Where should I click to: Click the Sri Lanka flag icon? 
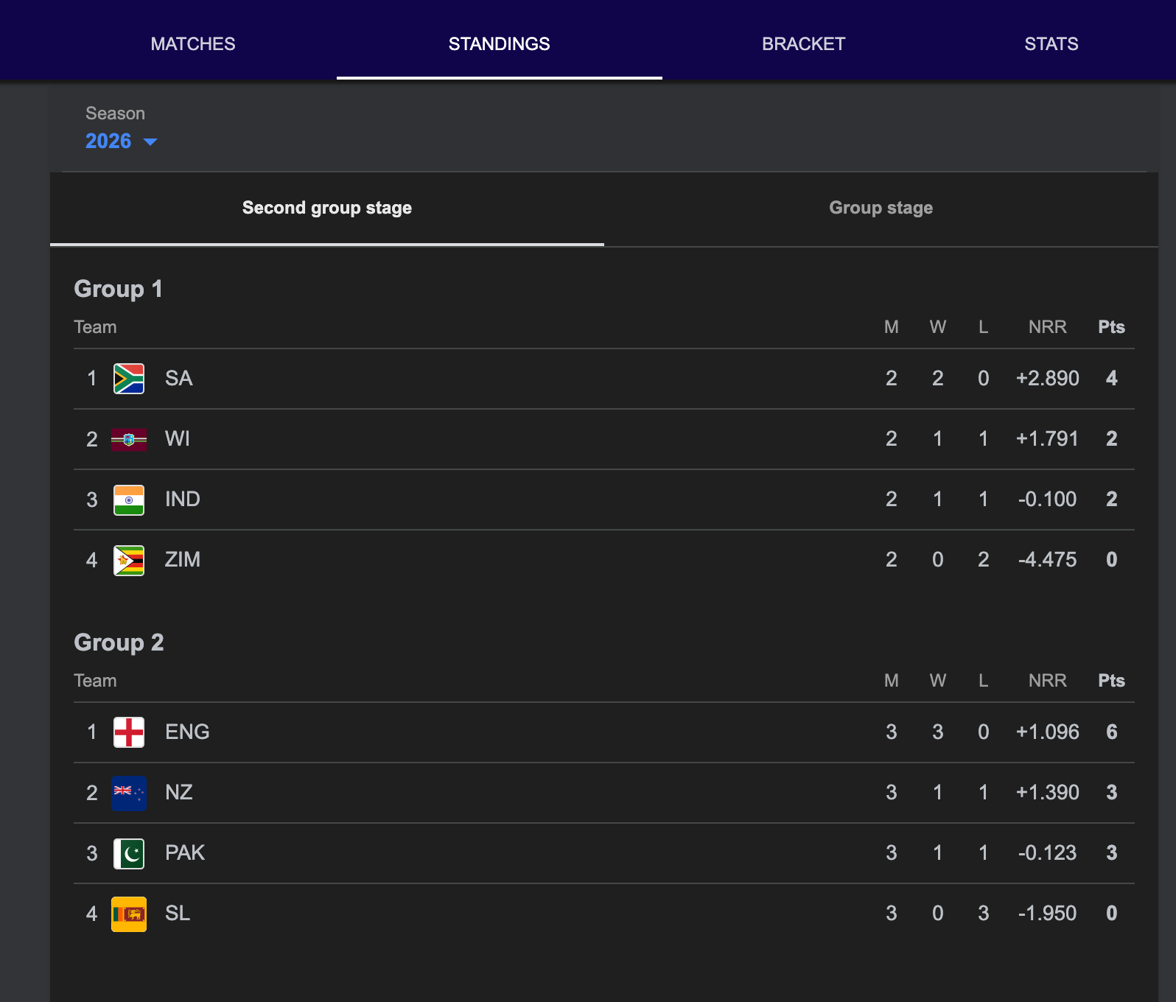[x=129, y=914]
